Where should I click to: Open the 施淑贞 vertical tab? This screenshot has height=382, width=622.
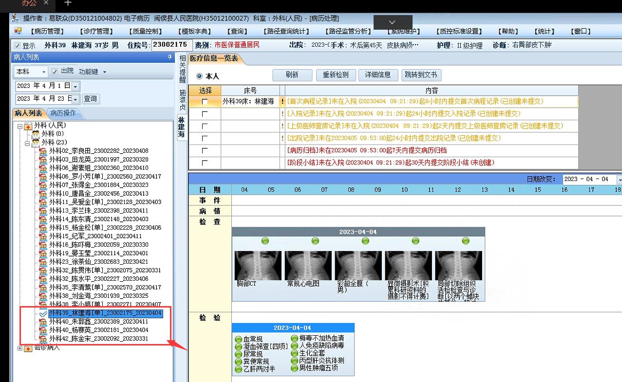pyautogui.click(x=183, y=100)
